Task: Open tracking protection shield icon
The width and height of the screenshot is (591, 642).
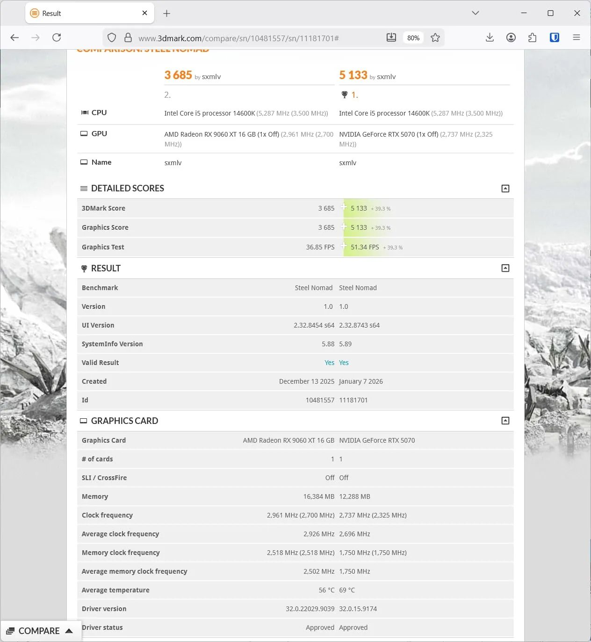Action: 112,38
